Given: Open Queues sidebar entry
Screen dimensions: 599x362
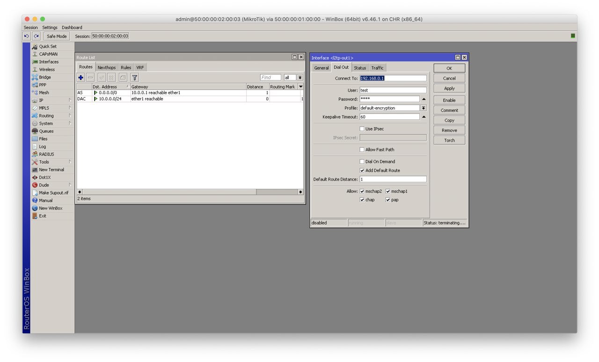Looking at the screenshot, I should point(46,131).
